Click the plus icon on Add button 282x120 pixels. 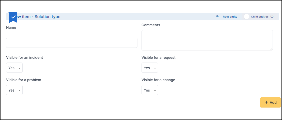pyautogui.click(x=266, y=102)
